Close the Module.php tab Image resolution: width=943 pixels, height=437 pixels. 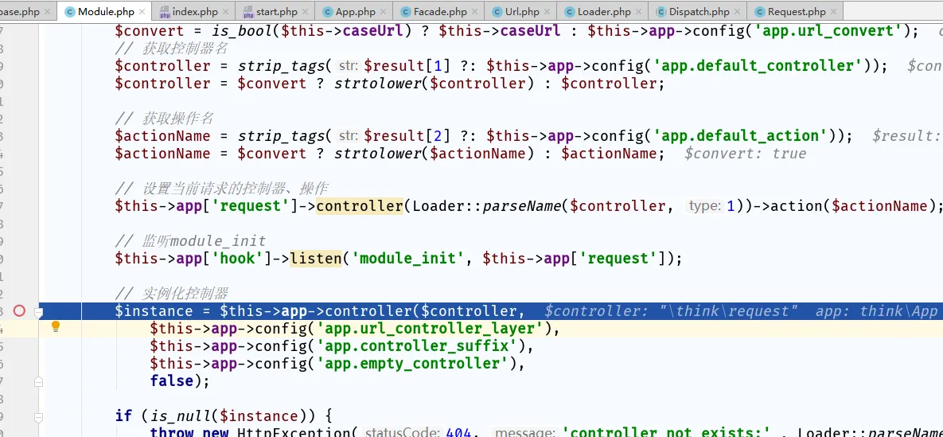[143, 12]
